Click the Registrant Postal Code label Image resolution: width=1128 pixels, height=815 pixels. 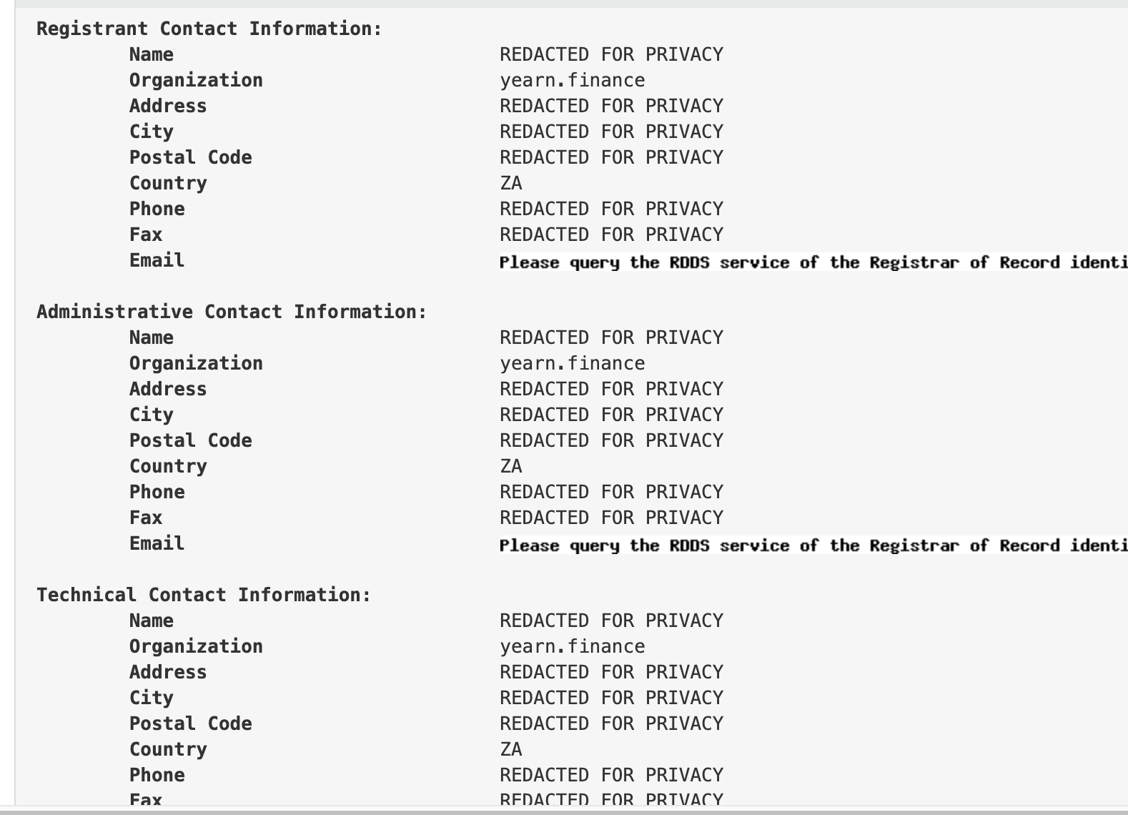coord(190,157)
